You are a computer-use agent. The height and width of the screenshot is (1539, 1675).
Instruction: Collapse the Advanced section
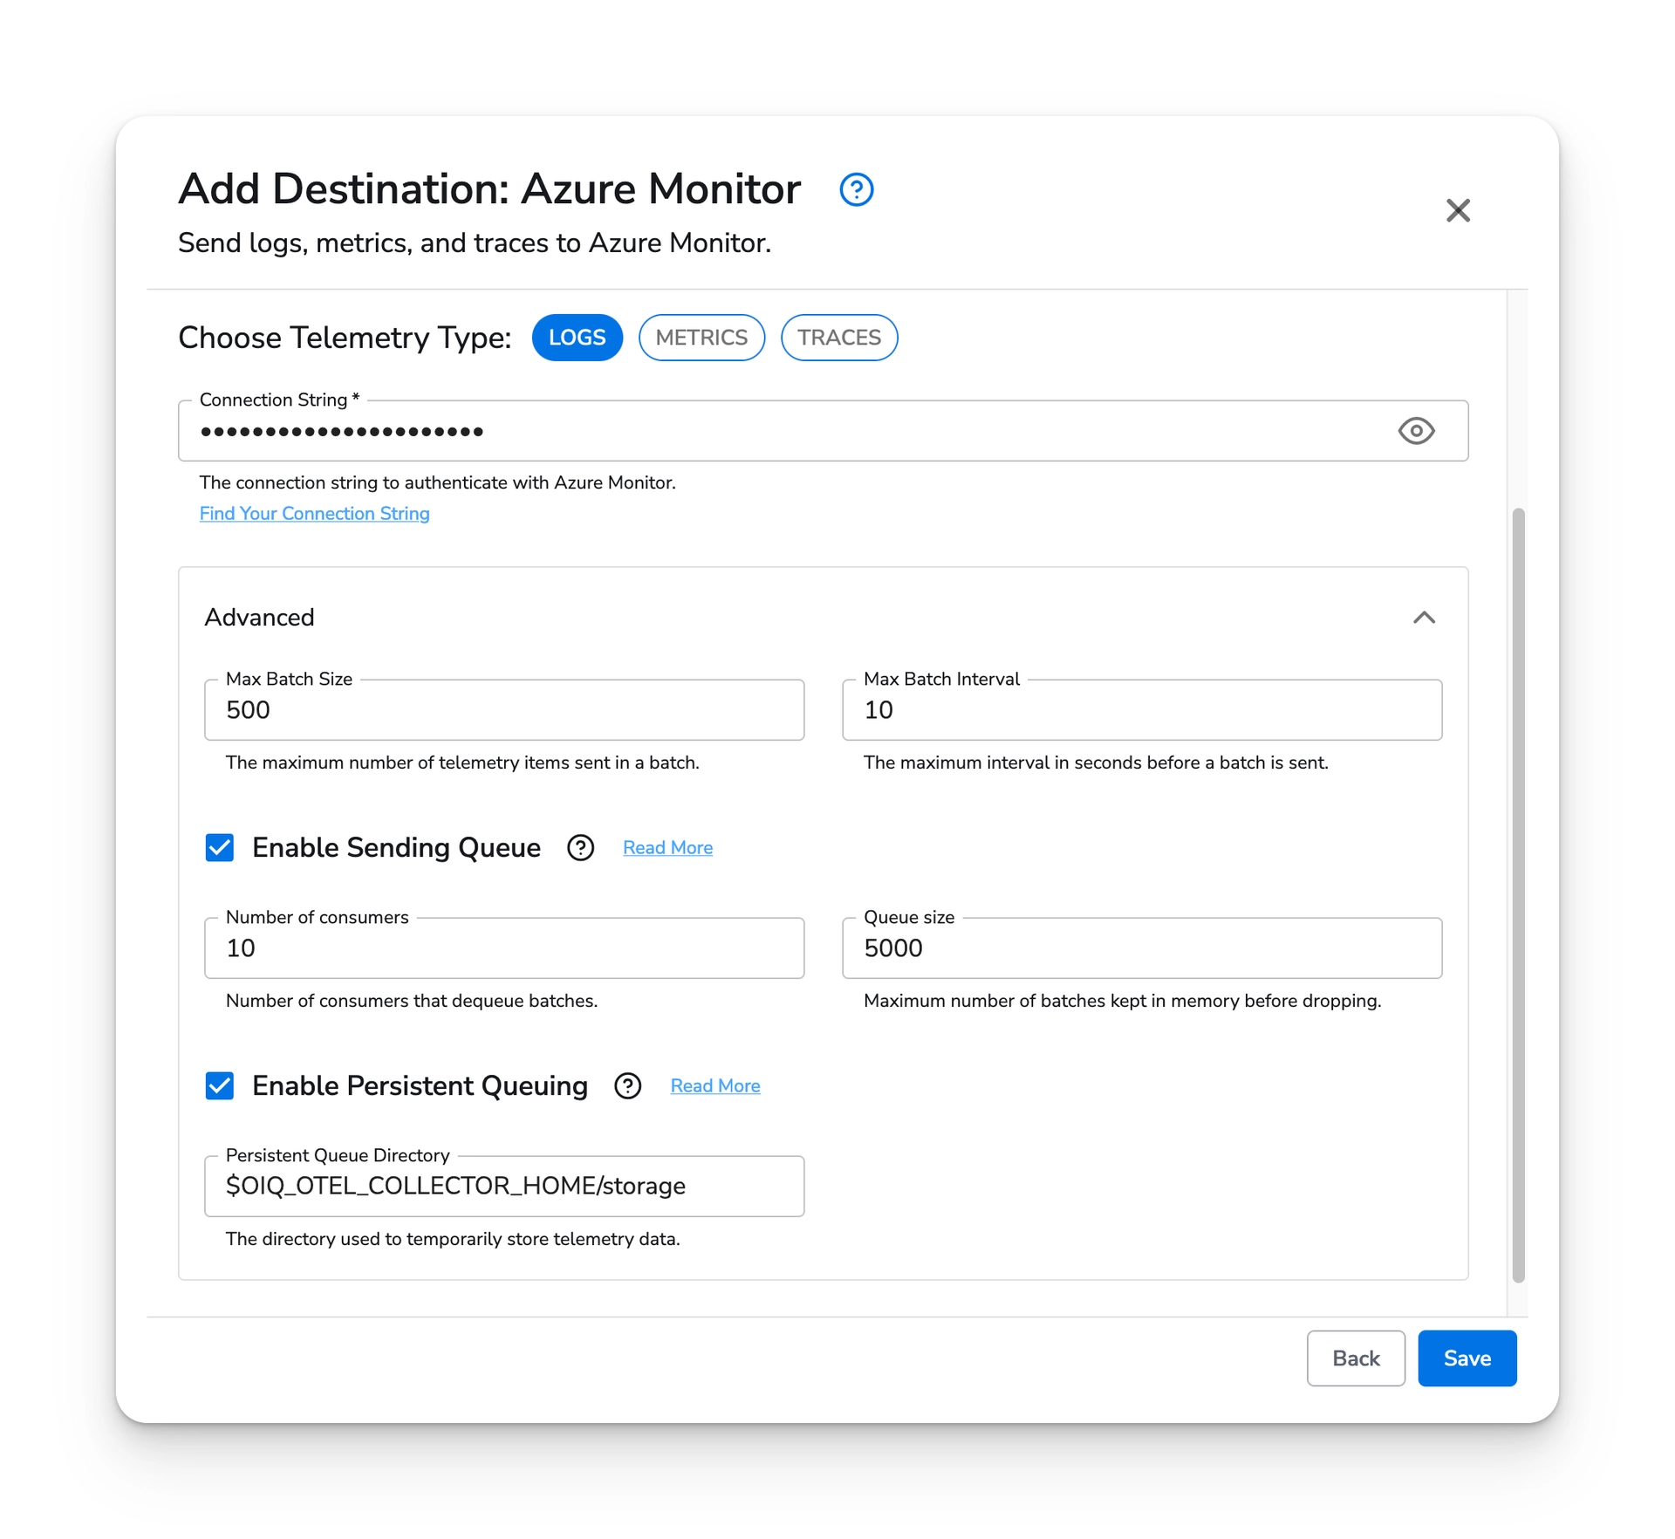(x=1425, y=618)
